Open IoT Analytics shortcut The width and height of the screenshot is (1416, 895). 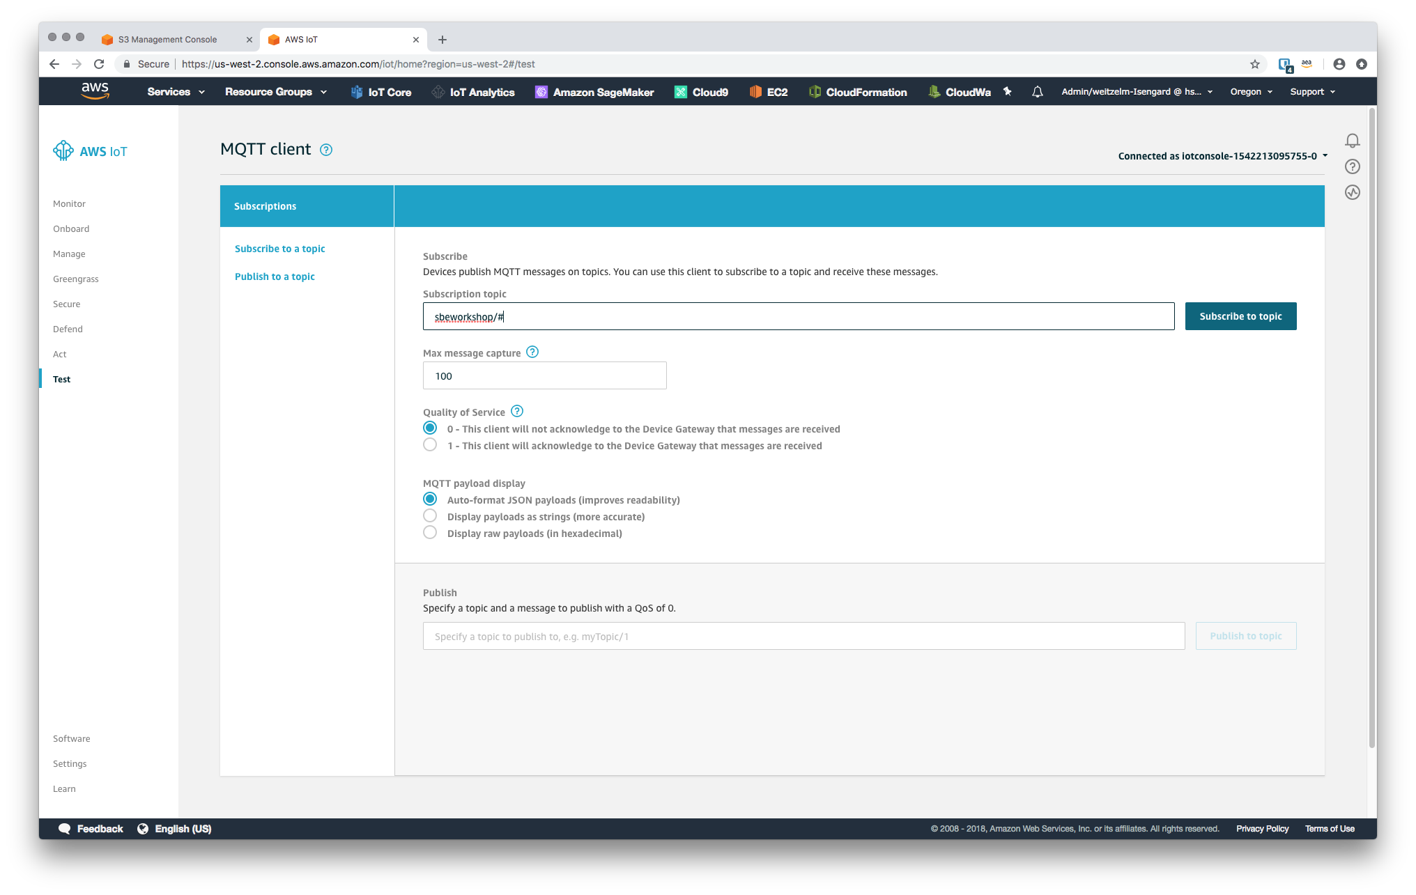473,92
